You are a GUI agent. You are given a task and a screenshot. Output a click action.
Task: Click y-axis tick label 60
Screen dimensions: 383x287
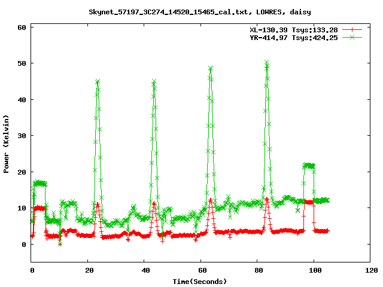pos(22,28)
